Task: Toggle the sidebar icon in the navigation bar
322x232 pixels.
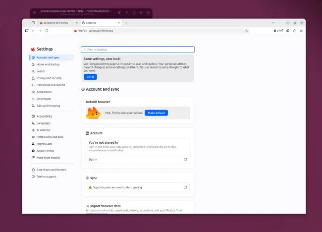Action: (x=27, y=31)
